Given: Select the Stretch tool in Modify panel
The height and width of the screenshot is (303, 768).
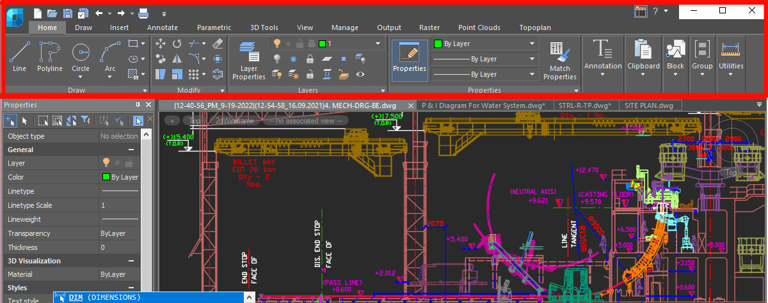Looking at the screenshot, I should pos(161,74).
